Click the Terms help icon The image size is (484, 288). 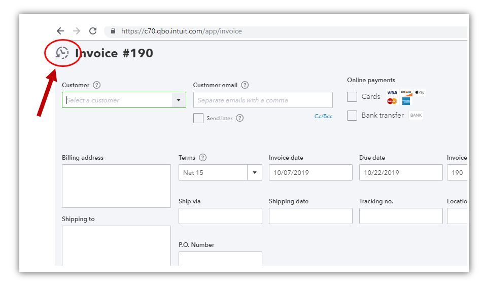click(x=203, y=158)
